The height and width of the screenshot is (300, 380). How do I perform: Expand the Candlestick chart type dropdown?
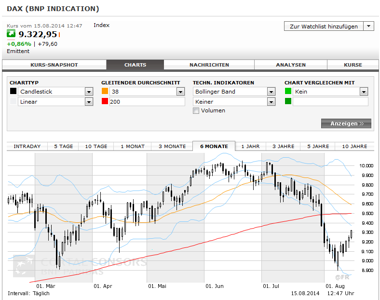pos(89,92)
